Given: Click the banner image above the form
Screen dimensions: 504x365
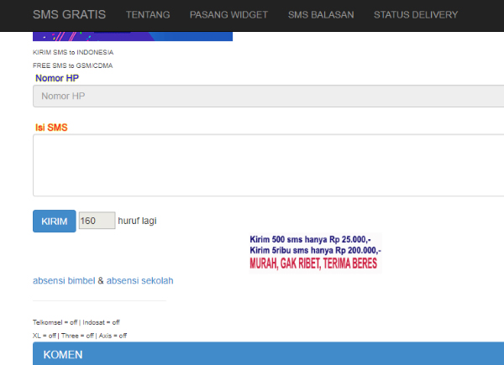Looking at the screenshot, I should coord(133,36).
